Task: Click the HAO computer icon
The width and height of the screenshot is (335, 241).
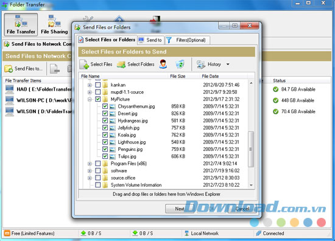Action: click(x=10, y=89)
